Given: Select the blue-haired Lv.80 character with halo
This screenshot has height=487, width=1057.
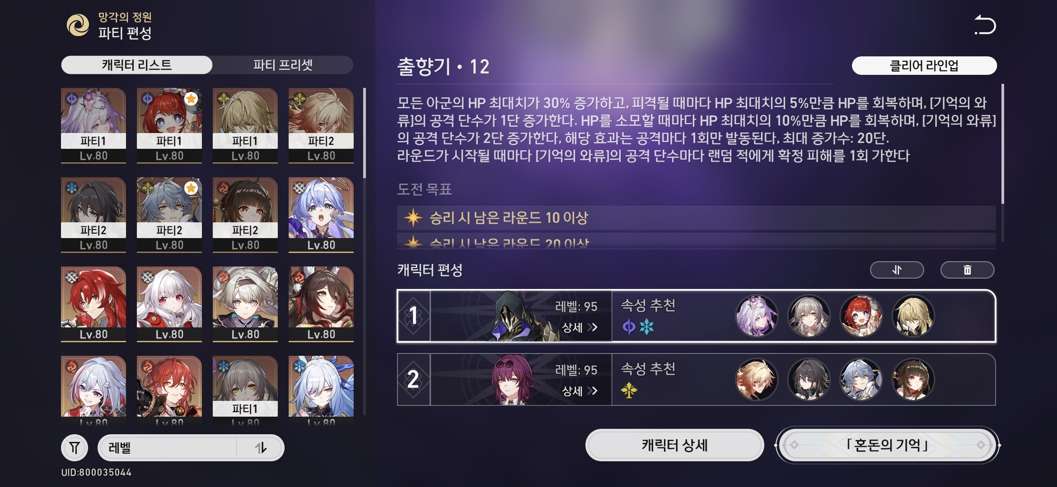Looking at the screenshot, I should coord(321,215).
